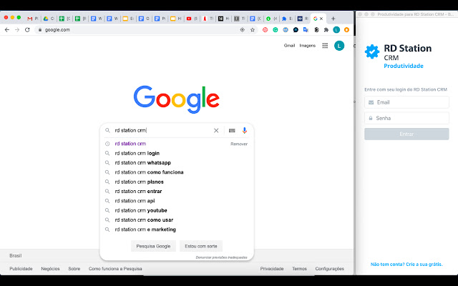The image size is (458, 286).
Task: Open the Imagens link
Action: coord(308,46)
